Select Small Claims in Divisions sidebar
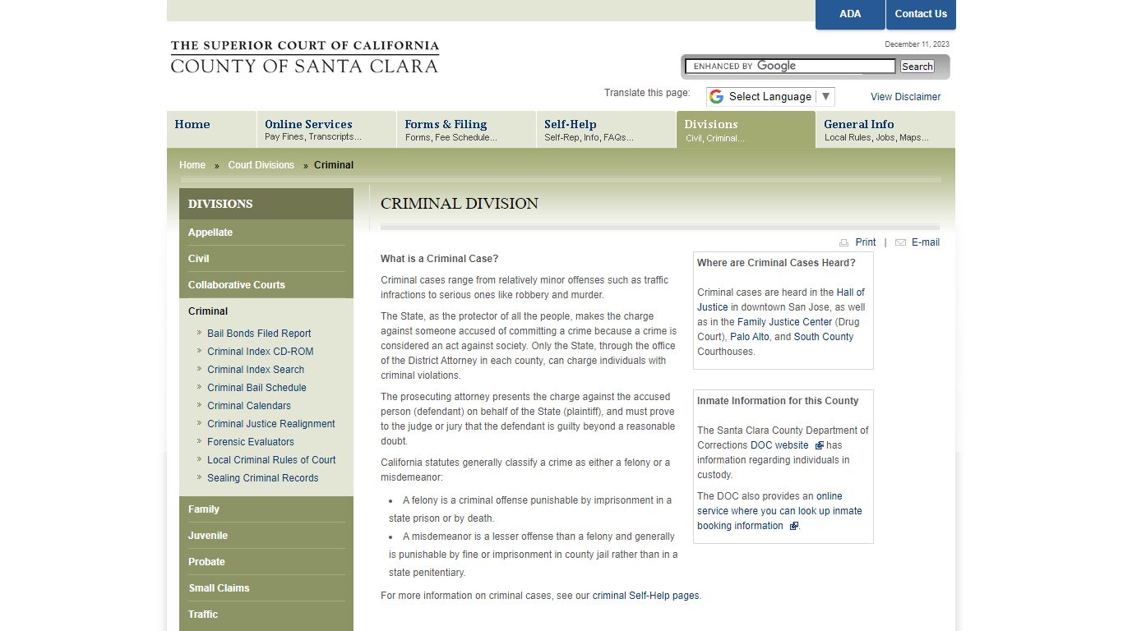The image size is (1123, 631). coord(266,588)
